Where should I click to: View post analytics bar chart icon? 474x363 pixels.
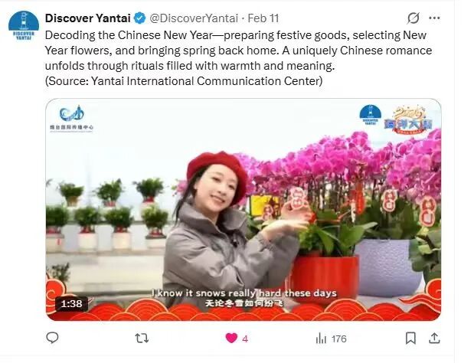coord(321,338)
